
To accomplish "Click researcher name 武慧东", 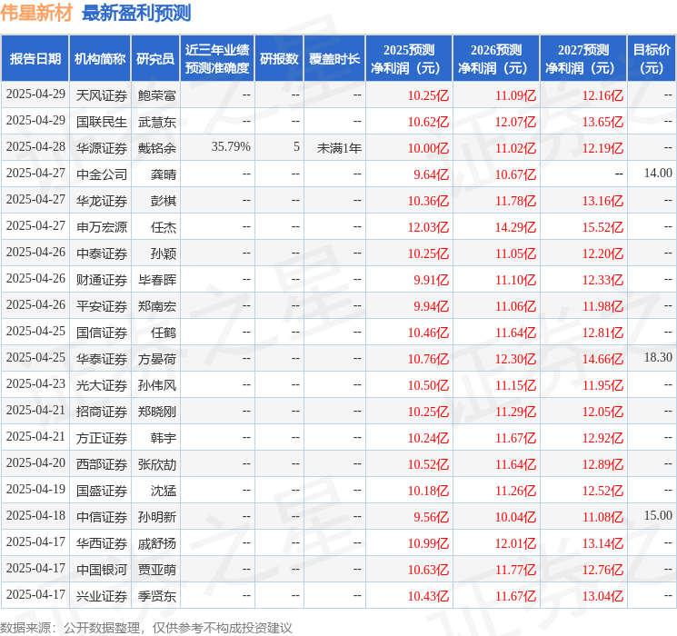I will pyautogui.click(x=156, y=122).
